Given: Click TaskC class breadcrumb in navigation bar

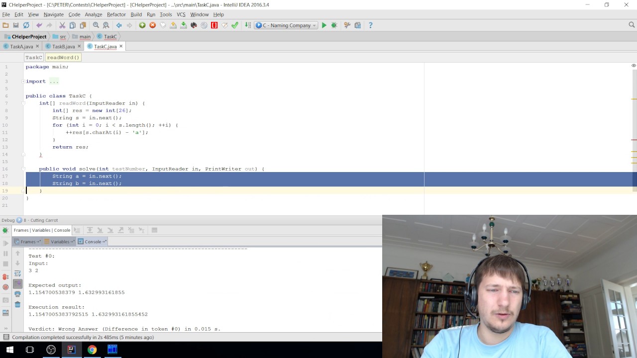Looking at the screenshot, I should tap(107, 36).
